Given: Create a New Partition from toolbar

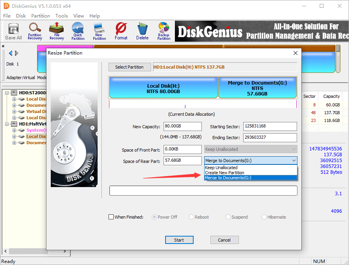Looking at the screenshot, I should (x=99, y=31).
